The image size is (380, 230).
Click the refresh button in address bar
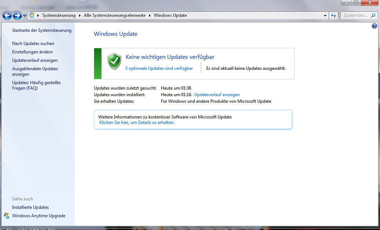[333, 15]
